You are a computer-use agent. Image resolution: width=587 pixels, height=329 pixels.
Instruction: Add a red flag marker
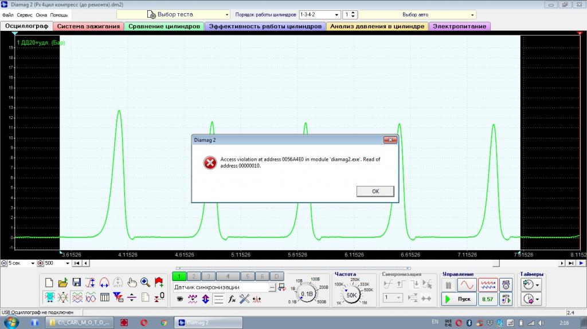coord(159,282)
